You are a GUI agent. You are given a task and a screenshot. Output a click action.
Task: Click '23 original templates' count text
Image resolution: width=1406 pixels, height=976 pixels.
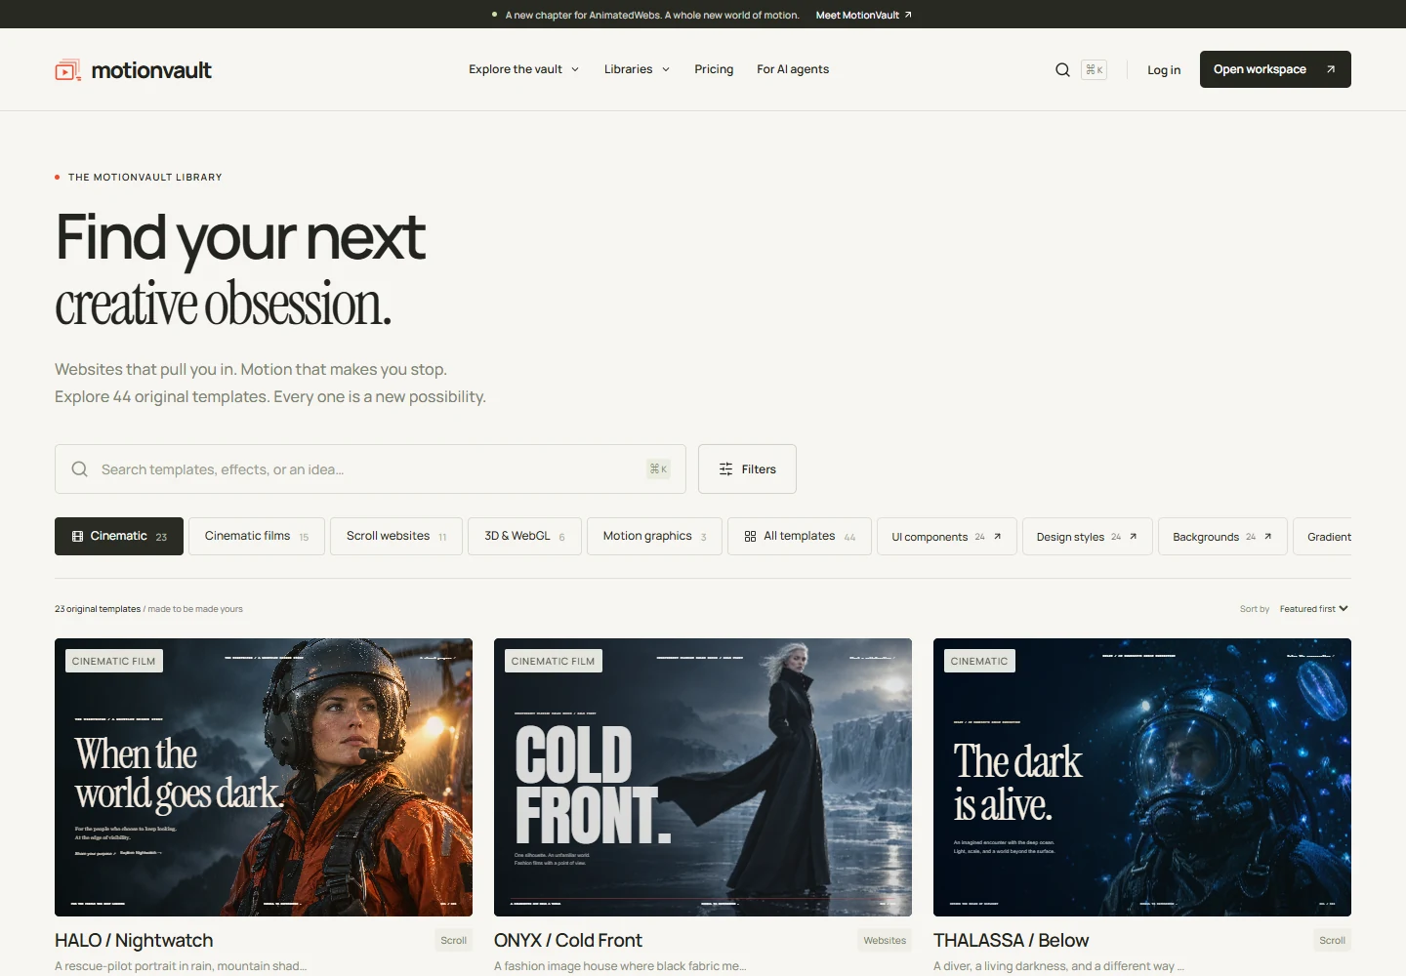(x=98, y=609)
